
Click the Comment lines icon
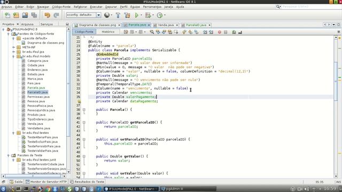pyautogui.click(x=234, y=32)
